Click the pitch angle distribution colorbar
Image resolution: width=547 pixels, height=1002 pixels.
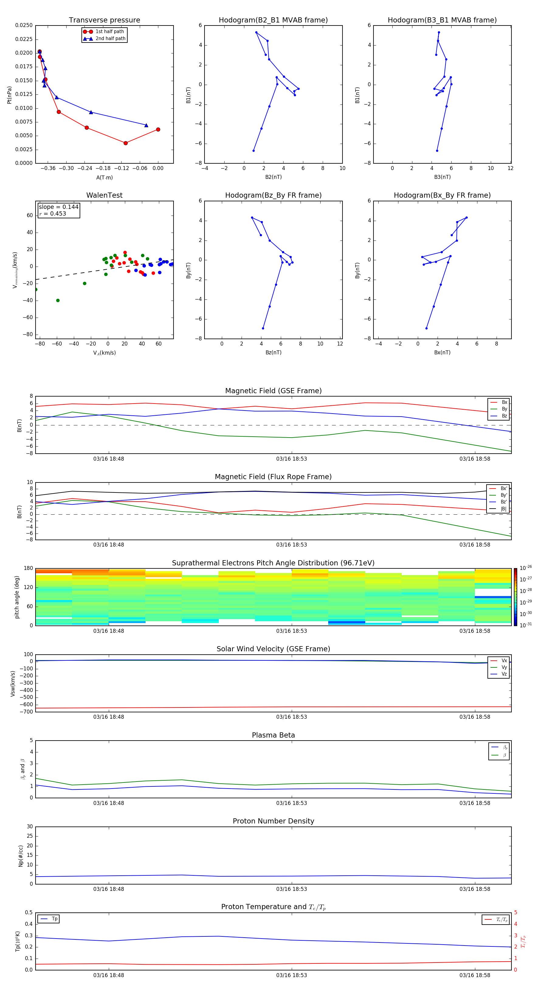pos(515,597)
